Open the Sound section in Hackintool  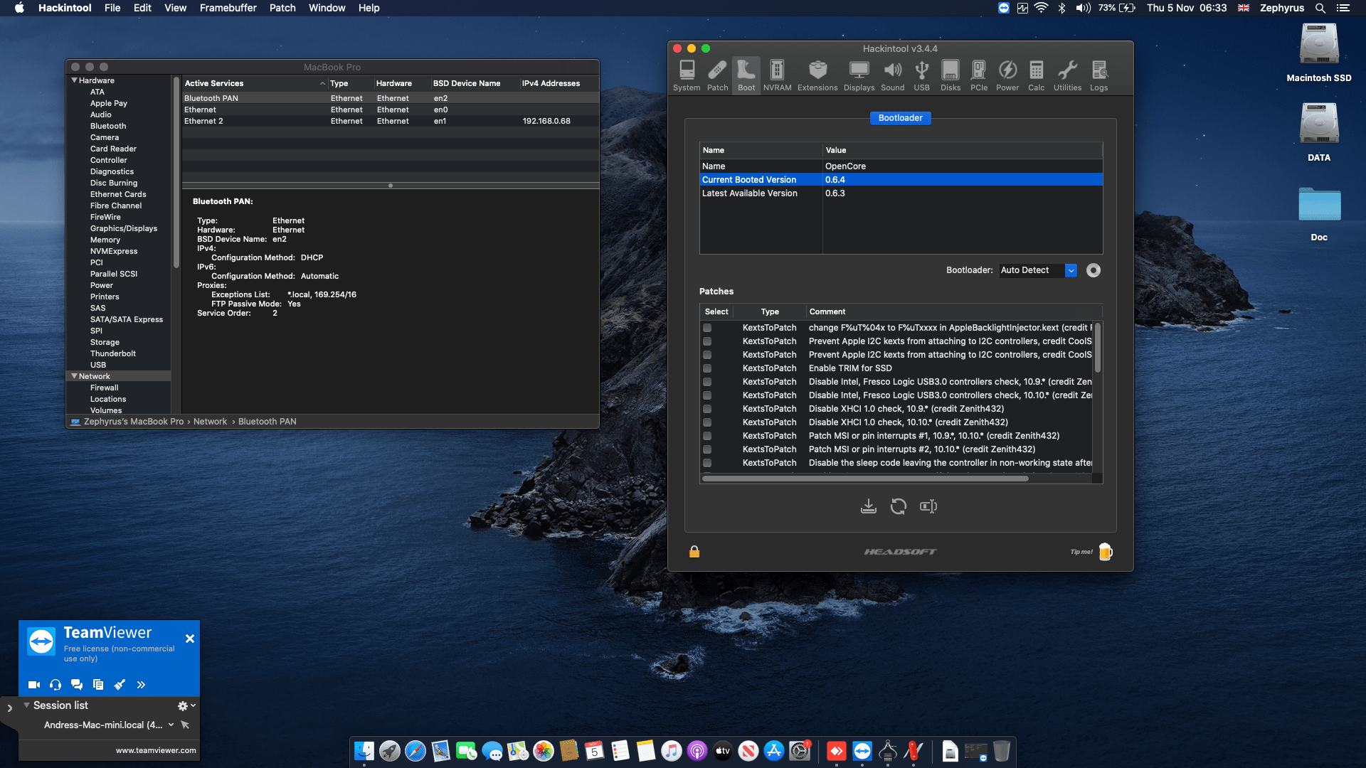(x=892, y=75)
